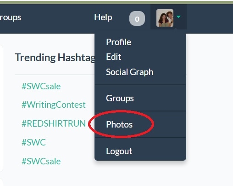Expand the teal arrow beside the avatar
The image size is (233, 186).
tap(178, 17)
